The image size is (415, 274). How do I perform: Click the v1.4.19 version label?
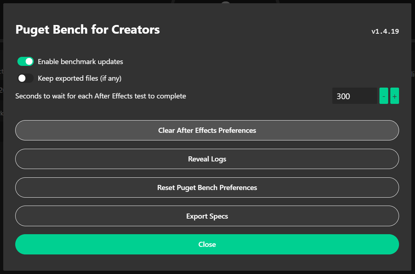tap(385, 31)
